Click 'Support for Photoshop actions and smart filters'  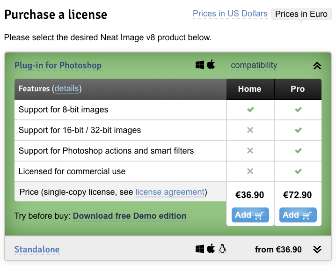(106, 151)
